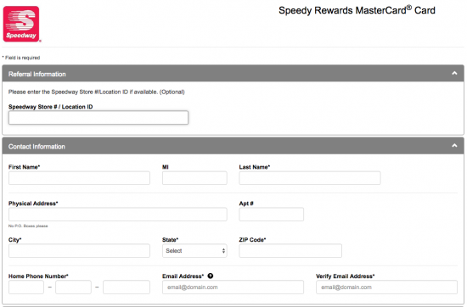This screenshot has width=467, height=307.
Task: Focus the first Home Phone Number box
Action: 26,287
